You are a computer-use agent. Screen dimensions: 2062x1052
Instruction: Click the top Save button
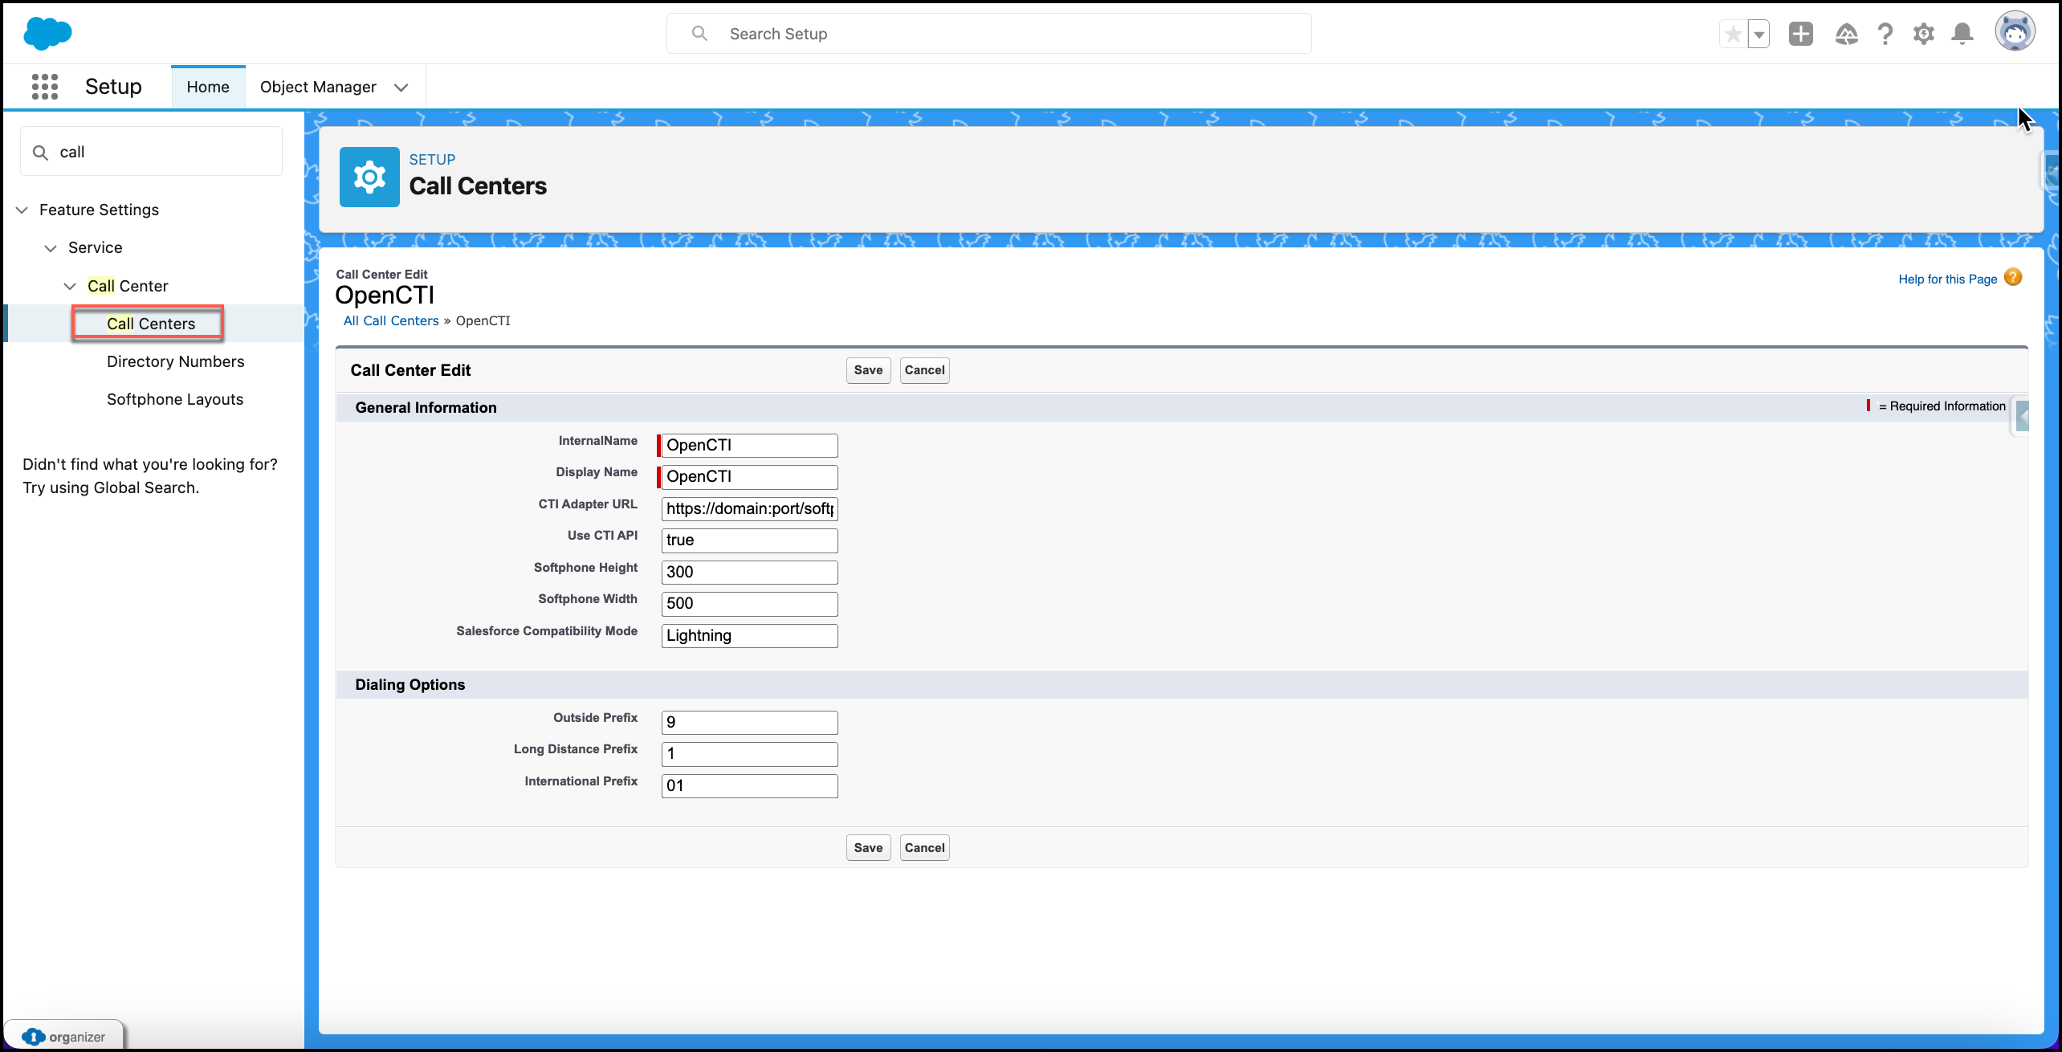click(868, 370)
